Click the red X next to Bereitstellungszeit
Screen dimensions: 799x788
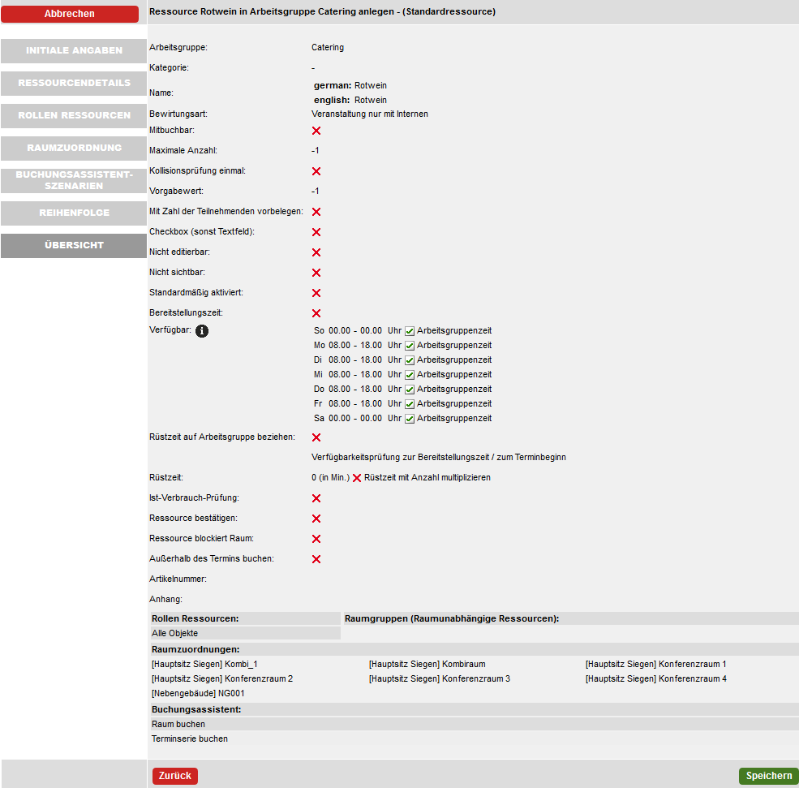coord(316,313)
